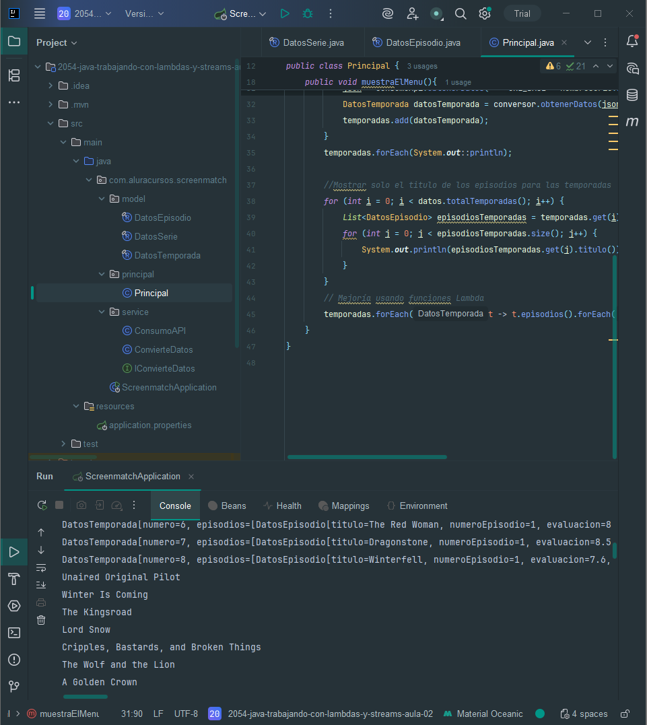Run the Screenmatch application with play icon

tap(285, 14)
